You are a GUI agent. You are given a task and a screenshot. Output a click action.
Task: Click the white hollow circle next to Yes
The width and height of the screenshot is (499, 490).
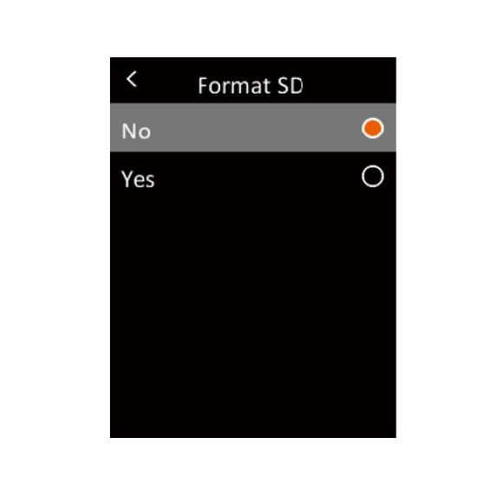pos(373,176)
